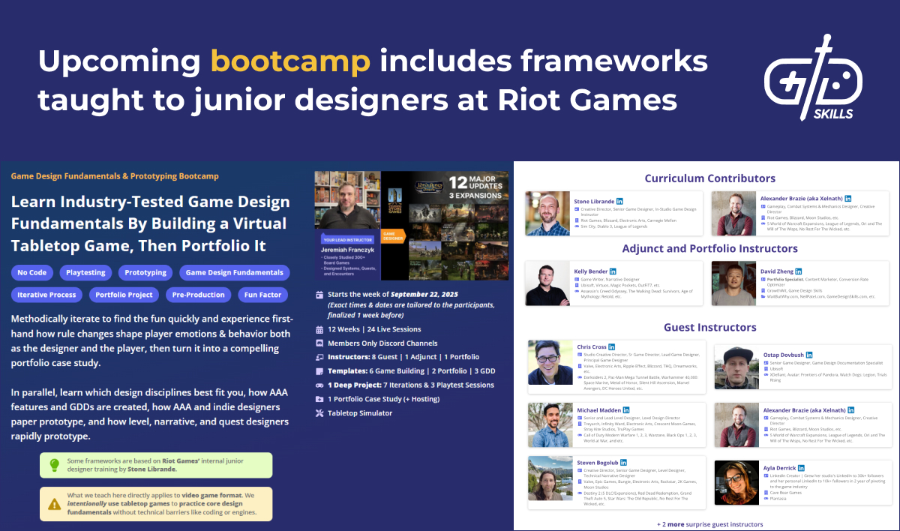
Task: Open Chris Cross's LinkedIn icon
Action: (611, 347)
